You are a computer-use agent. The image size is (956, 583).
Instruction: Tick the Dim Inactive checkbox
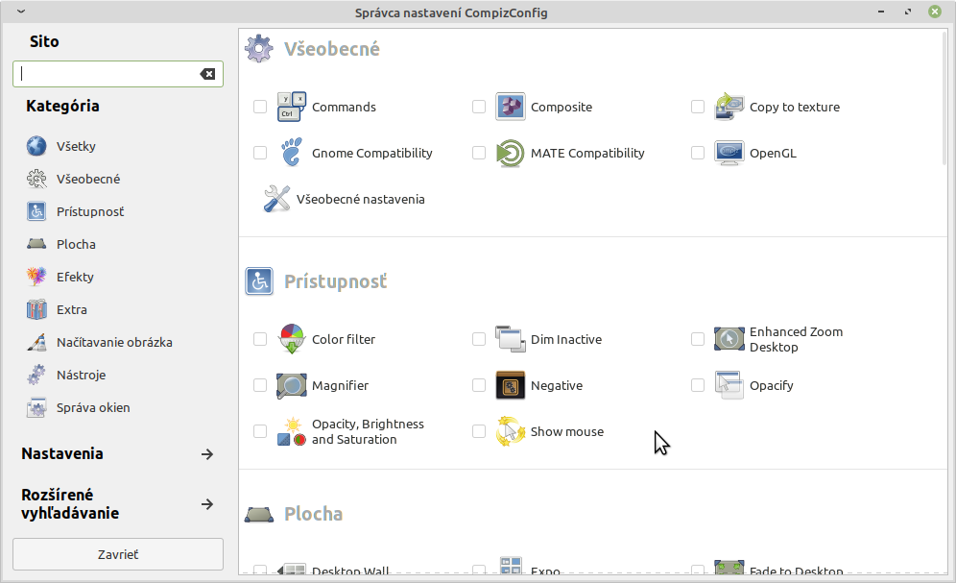pyautogui.click(x=479, y=339)
